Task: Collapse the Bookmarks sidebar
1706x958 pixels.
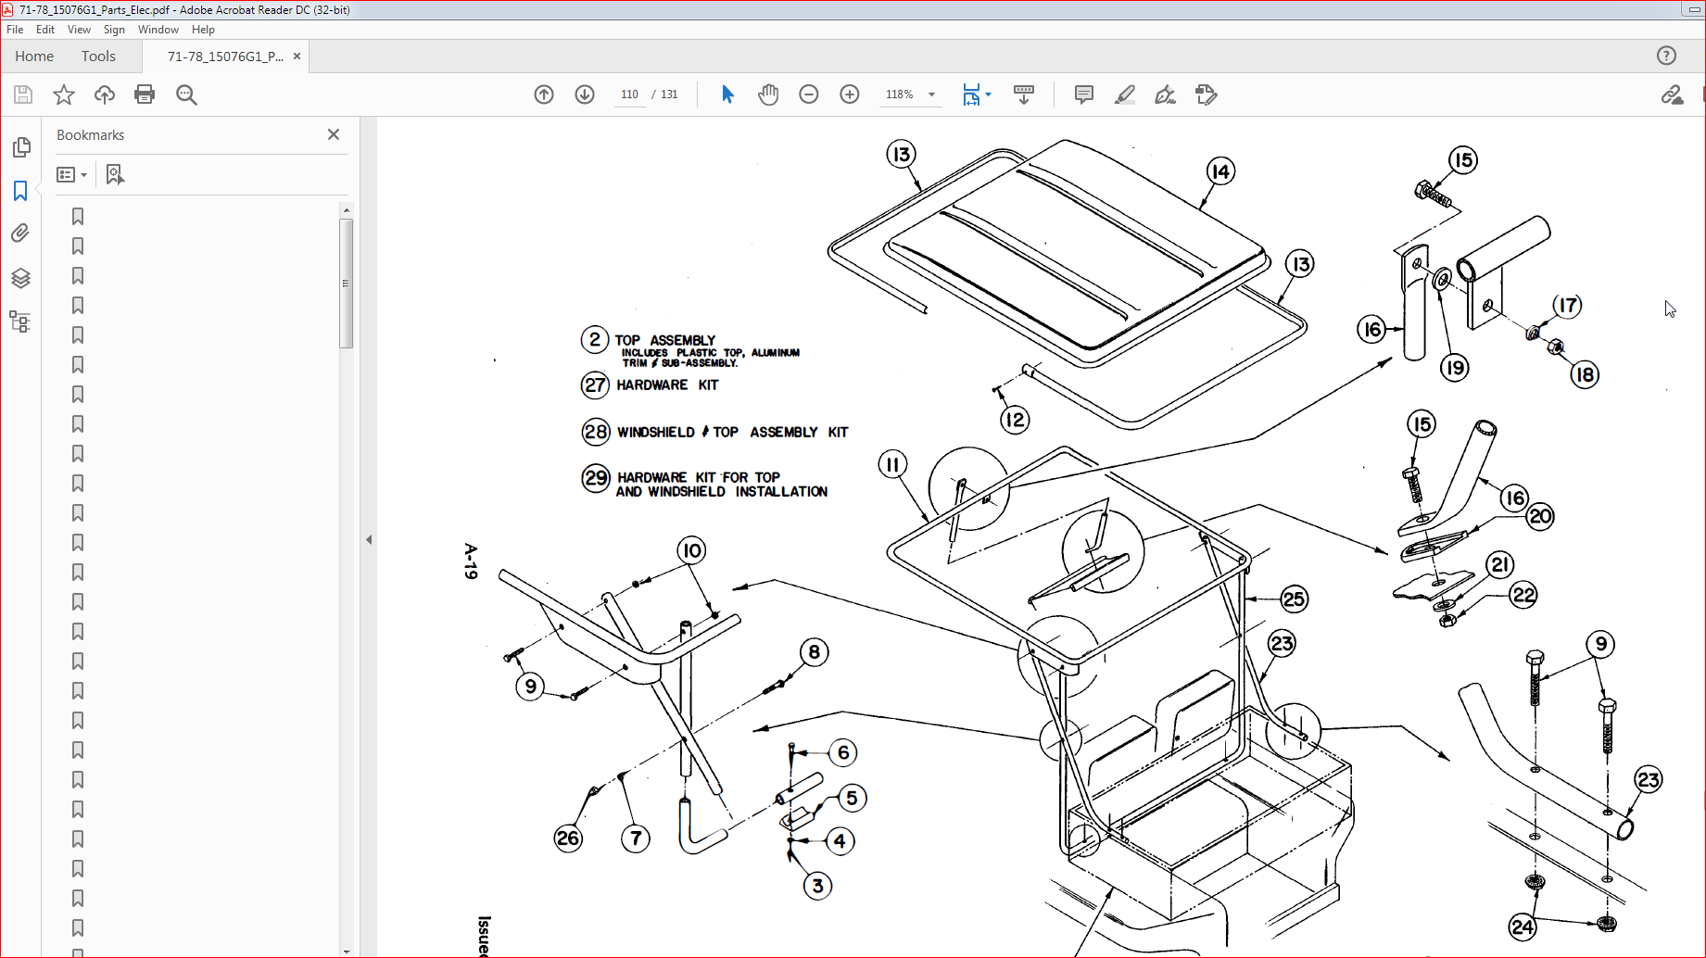Action: pyautogui.click(x=333, y=134)
